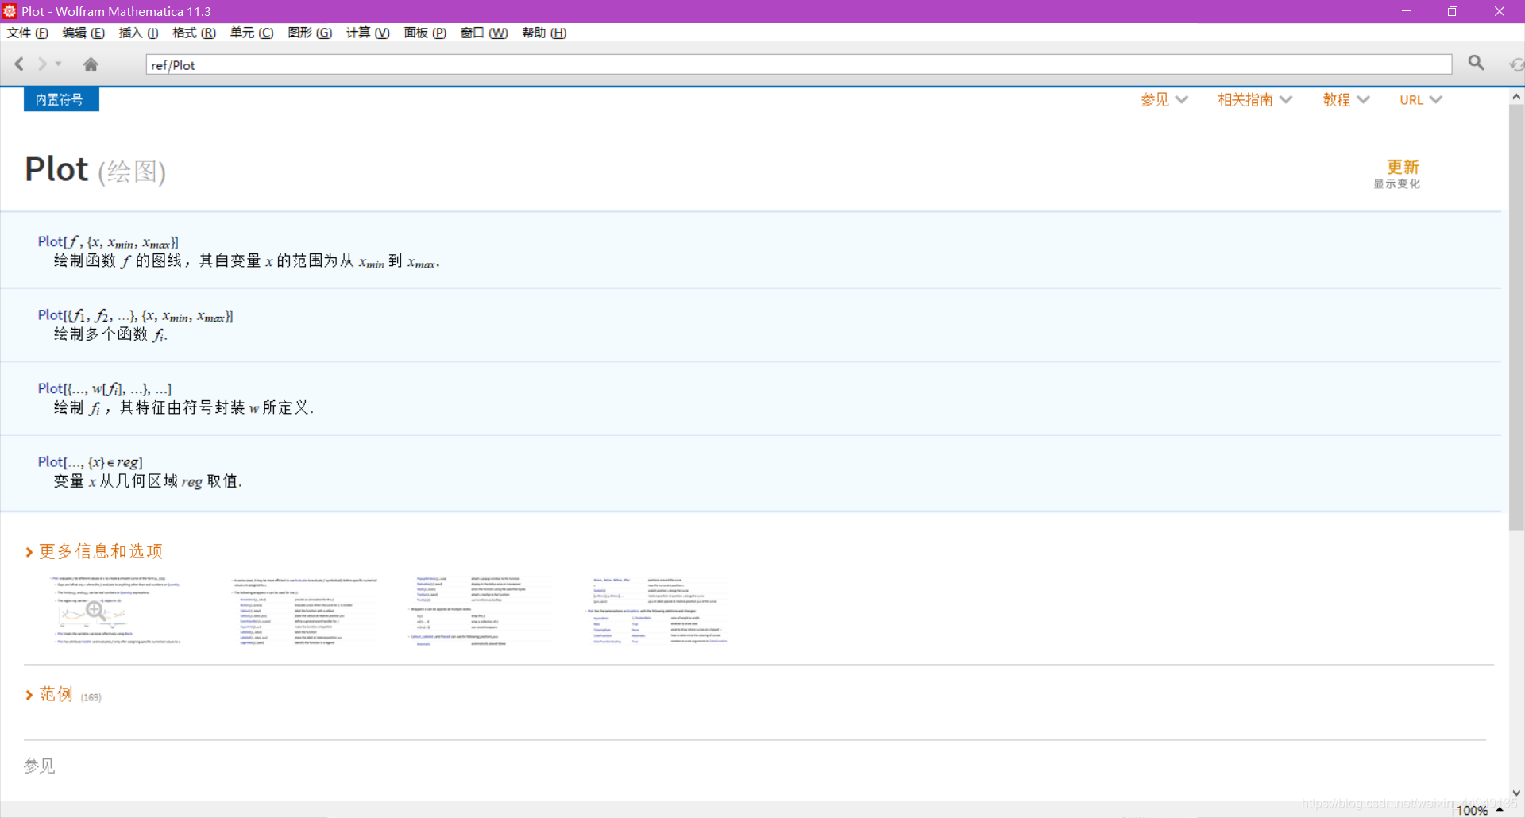
Task: Open second details preview thumbnail
Action: point(304,610)
